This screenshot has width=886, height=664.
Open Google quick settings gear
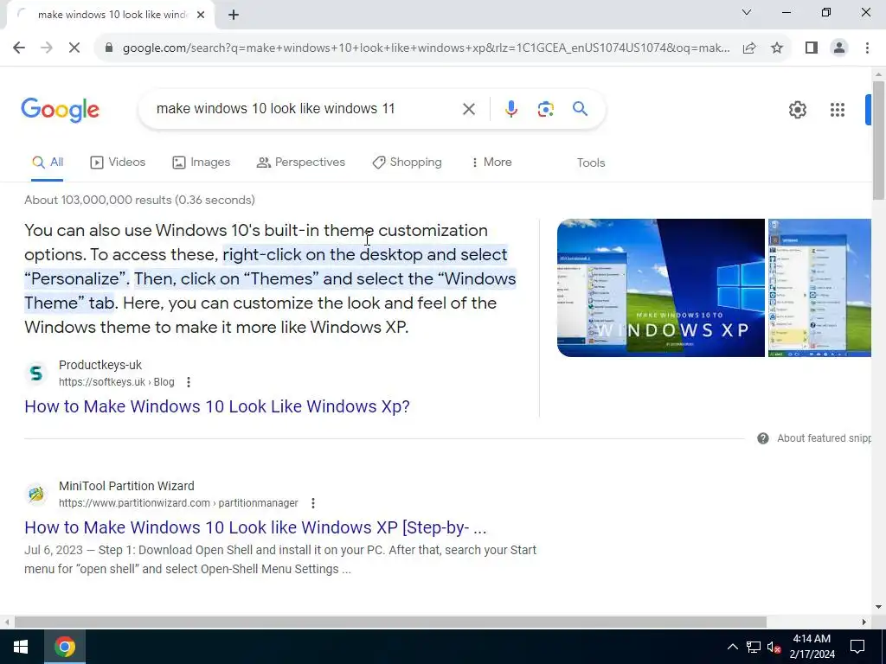pos(797,110)
